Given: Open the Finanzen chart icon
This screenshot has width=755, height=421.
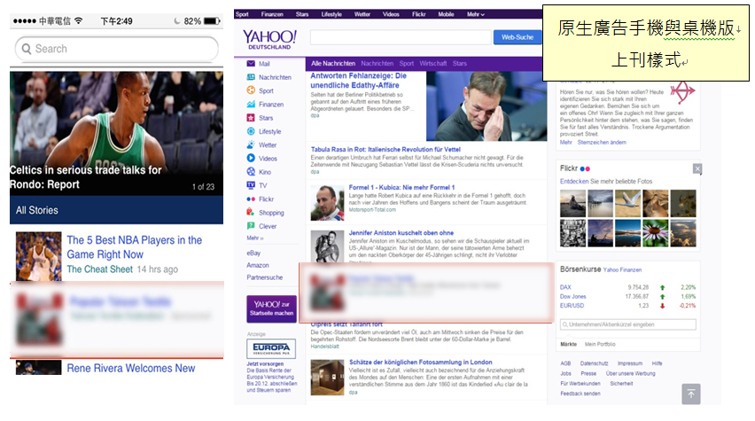Looking at the screenshot, I should click(x=251, y=104).
